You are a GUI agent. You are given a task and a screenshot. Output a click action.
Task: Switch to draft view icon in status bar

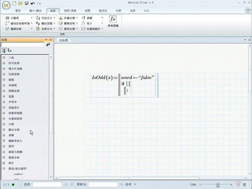[244, 184]
